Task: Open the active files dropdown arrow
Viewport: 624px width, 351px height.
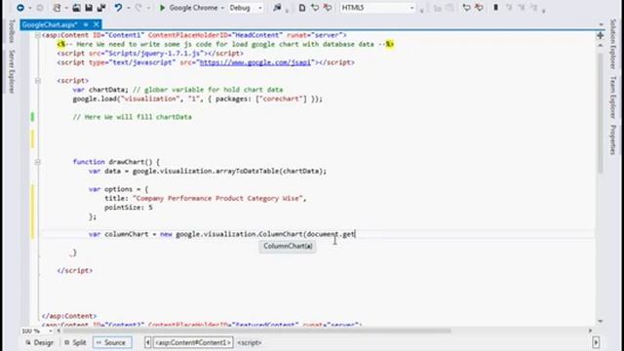Action: (x=601, y=24)
